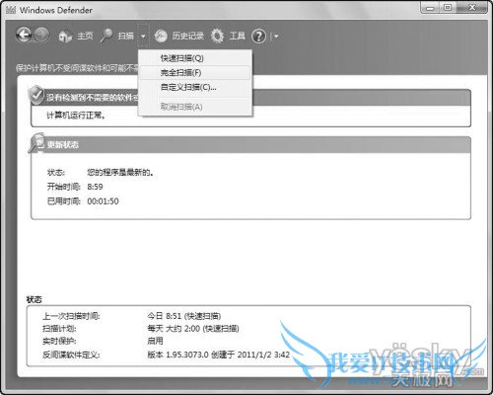Image resolution: width=493 pixels, height=395 pixels.
Task: Click the 主页 toolbar label
Action: click(85, 36)
